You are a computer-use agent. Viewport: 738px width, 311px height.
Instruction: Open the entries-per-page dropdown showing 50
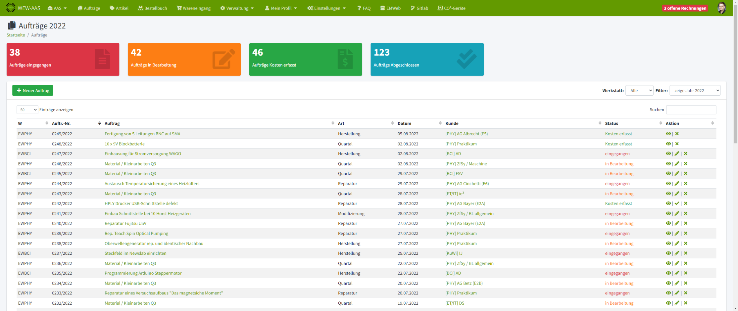pos(27,110)
